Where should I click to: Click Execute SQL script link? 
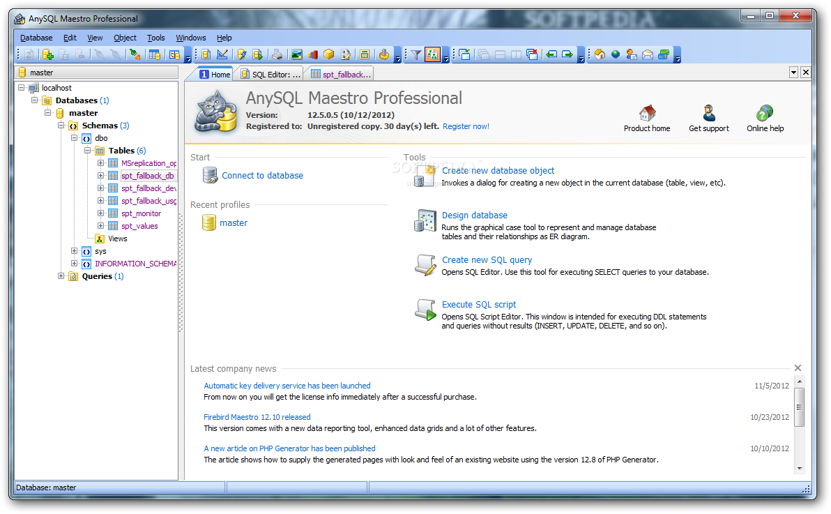(479, 304)
